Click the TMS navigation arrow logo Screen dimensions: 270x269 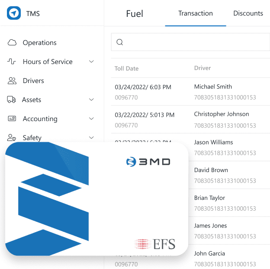click(14, 13)
